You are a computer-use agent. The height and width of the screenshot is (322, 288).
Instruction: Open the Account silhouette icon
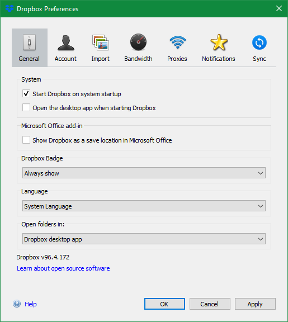[66, 42]
